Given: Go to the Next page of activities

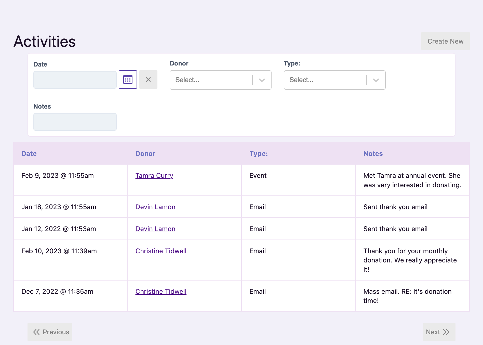Looking at the screenshot, I should click(438, 332).
